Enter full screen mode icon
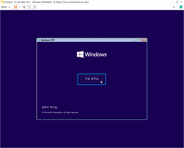Image resolution: width=184 pixels, height=148 pixels. 29,7
